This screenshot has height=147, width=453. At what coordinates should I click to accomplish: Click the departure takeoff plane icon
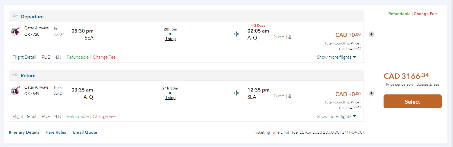point(15,17)
